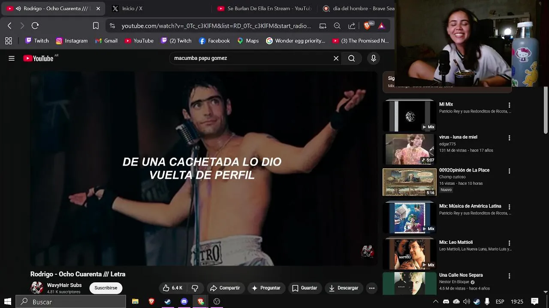Click the install app icon in address bar
This screenshot has width=549, height=308.
point(323,26)
